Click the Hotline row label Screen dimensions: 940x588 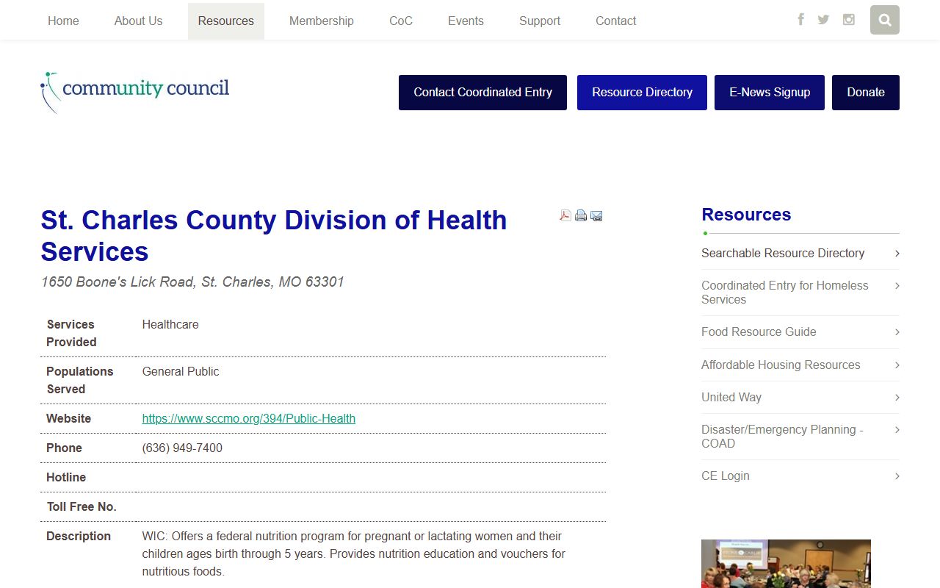(66, 477)
